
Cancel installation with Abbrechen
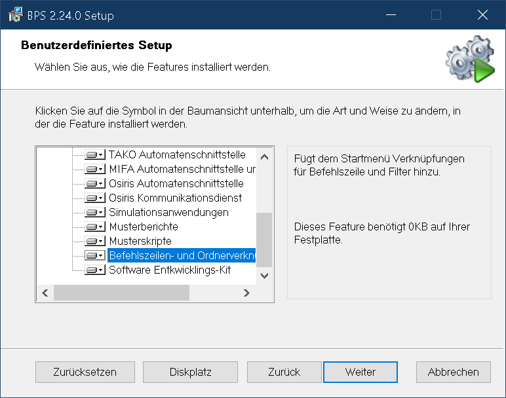(x=453, y=372)
